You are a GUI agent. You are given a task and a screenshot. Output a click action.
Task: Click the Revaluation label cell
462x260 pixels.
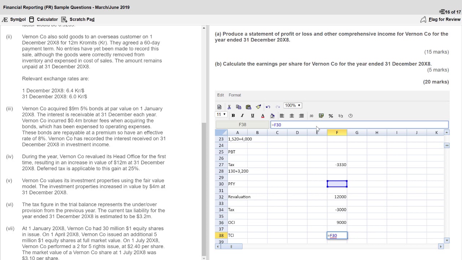tap(237, 197)
